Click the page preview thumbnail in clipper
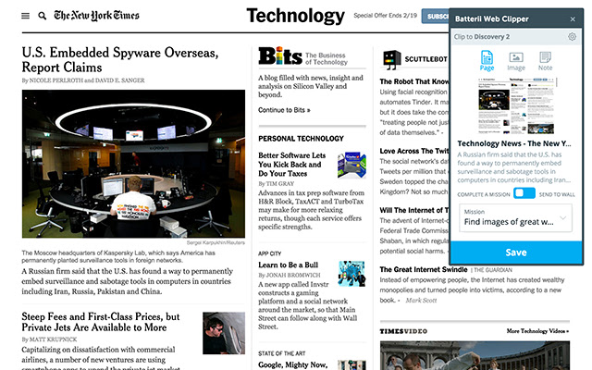Screen dimensions: 592x370 coord(518,105)
